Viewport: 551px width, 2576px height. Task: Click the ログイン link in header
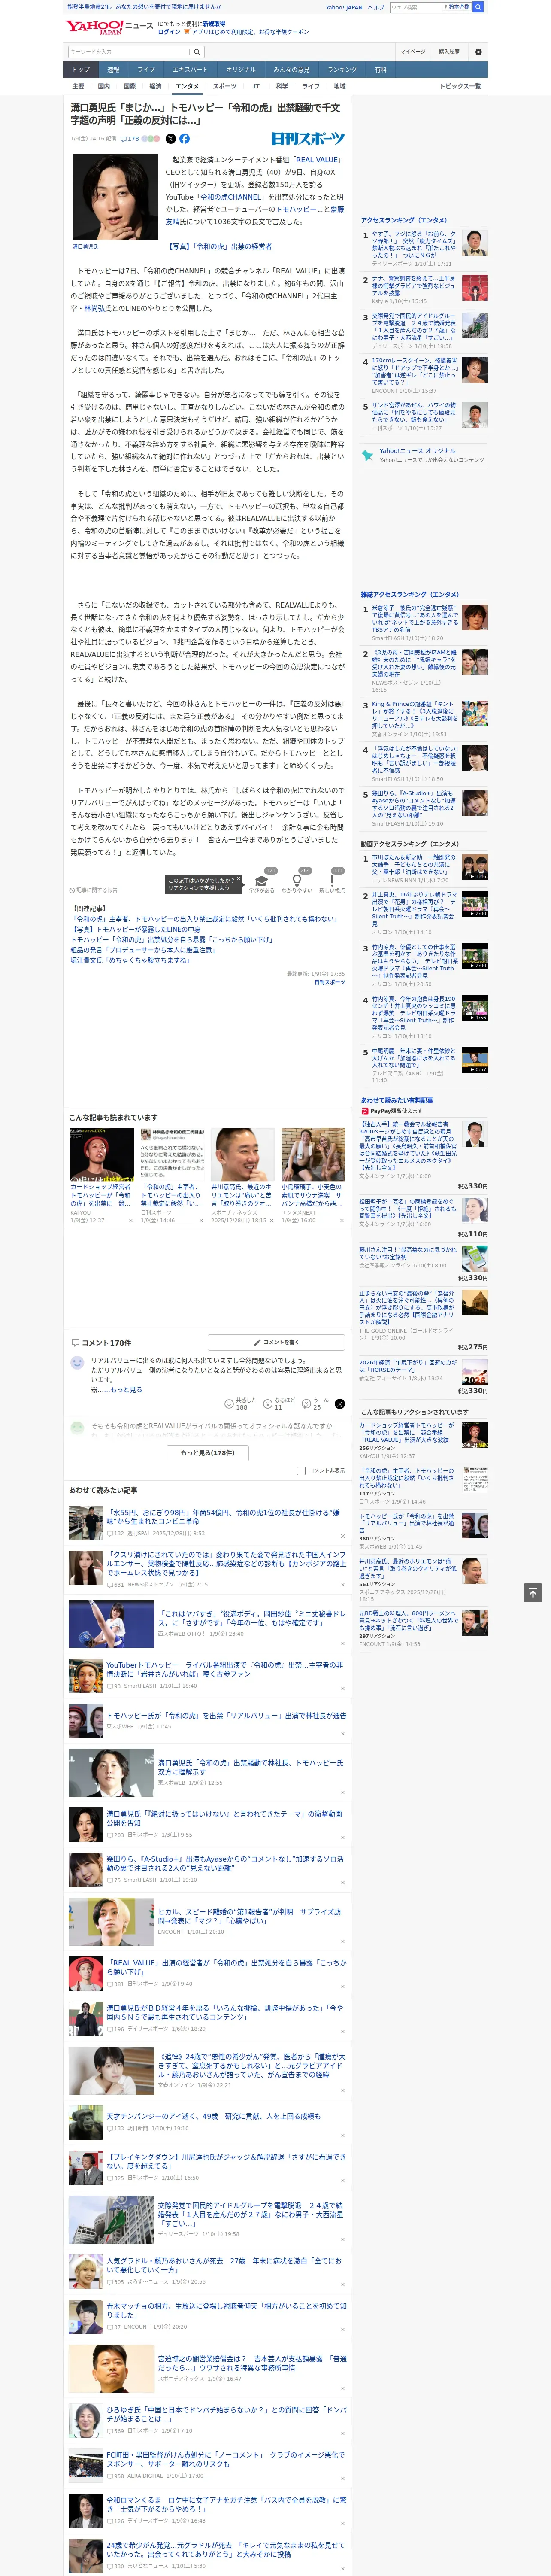click(169, 32)
